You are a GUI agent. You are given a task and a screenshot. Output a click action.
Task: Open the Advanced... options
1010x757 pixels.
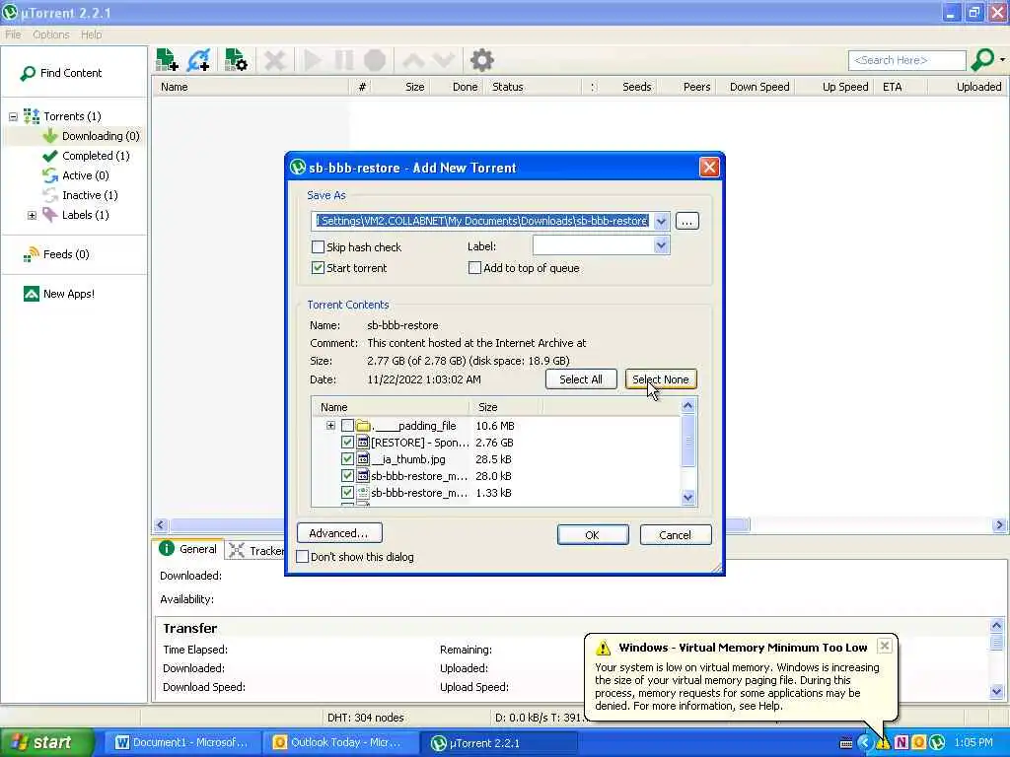click(339, 533)
